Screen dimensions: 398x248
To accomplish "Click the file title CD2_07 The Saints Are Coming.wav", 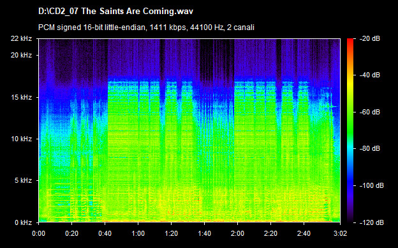I will [x=115, y=12].
